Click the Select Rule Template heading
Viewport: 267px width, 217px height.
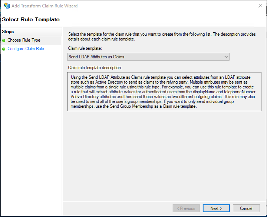(31, 19)
